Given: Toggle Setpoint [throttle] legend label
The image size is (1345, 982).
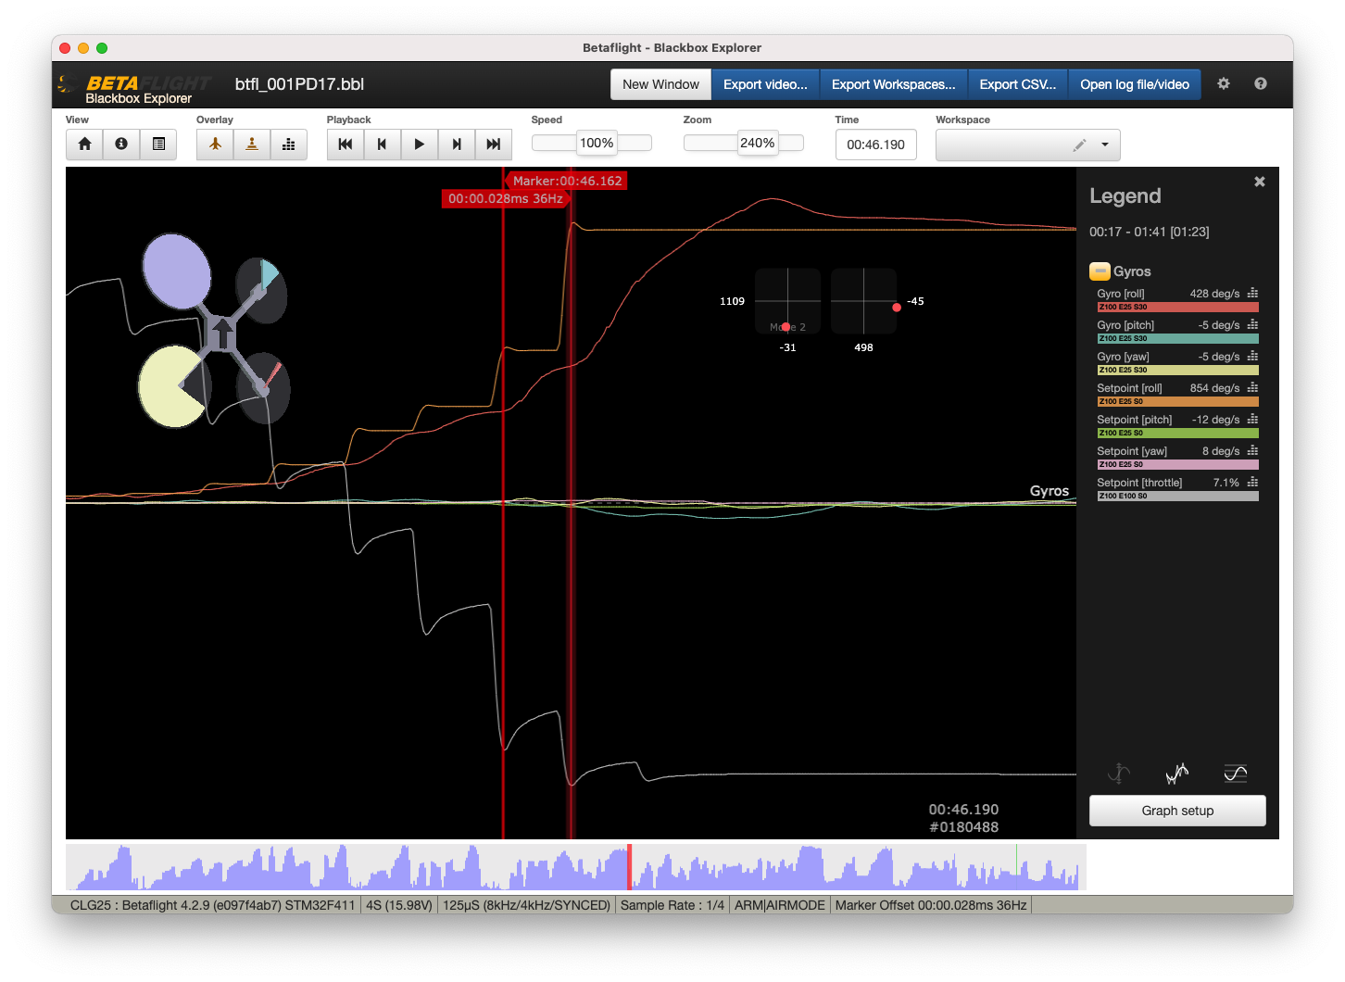Looking at the screenshot, I should click(x=1139, y=483).
